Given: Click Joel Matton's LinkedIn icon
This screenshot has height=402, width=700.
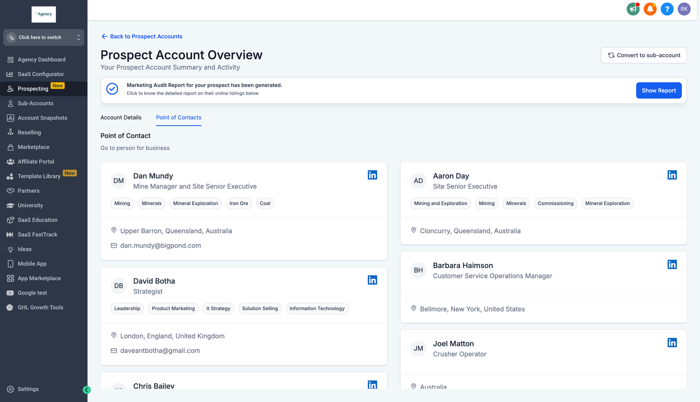Looking at the screenshot, I should point(672,343).
